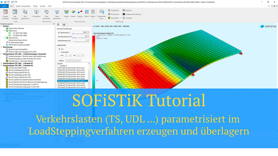The width and height of the screenshot is (278, 156).
Task: Open the Von load case dropdown
Action: coord(68,55)
